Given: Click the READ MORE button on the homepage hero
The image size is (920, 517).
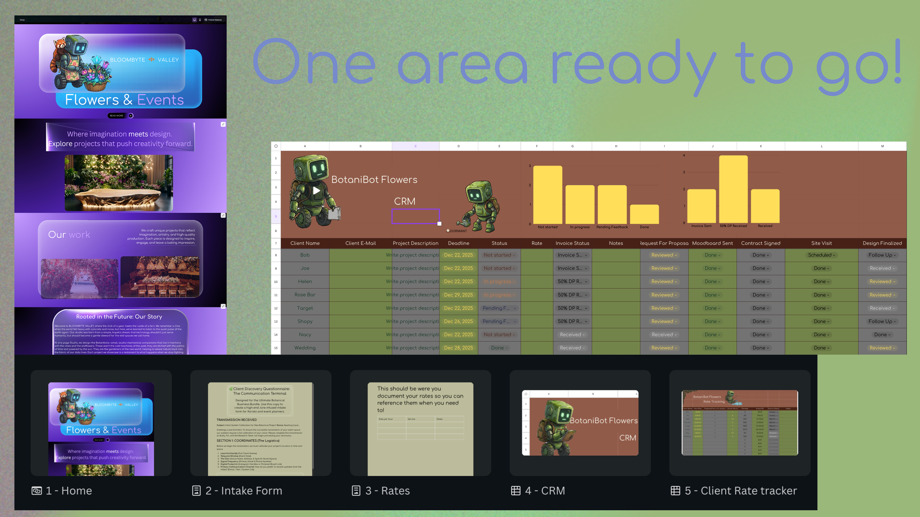Looking at the screenshot, I should pos(117,115).
